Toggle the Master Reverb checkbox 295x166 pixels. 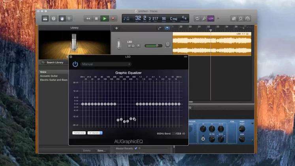[x=136, y=148]
